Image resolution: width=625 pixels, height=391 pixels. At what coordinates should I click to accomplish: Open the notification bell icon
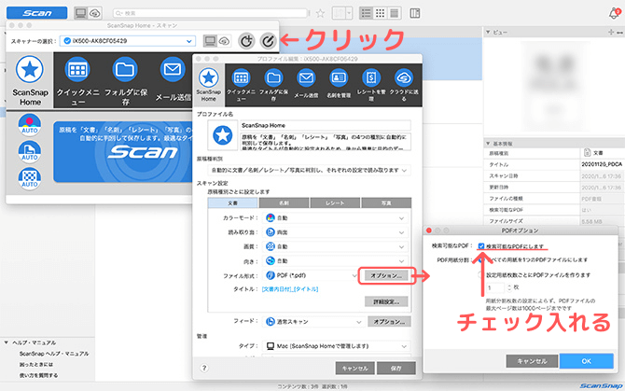[x=614, y=13]
